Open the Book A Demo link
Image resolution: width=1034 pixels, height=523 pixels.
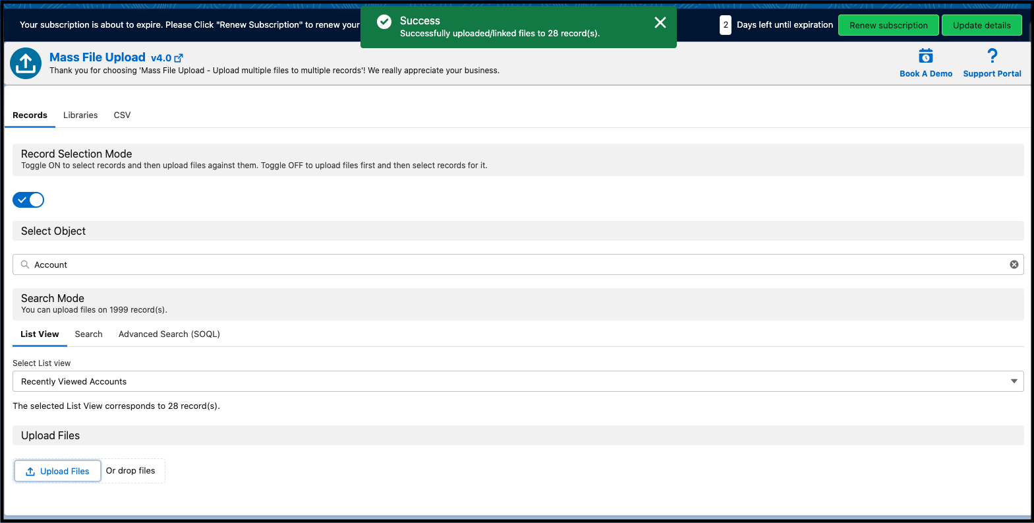(x=926, y=74)
